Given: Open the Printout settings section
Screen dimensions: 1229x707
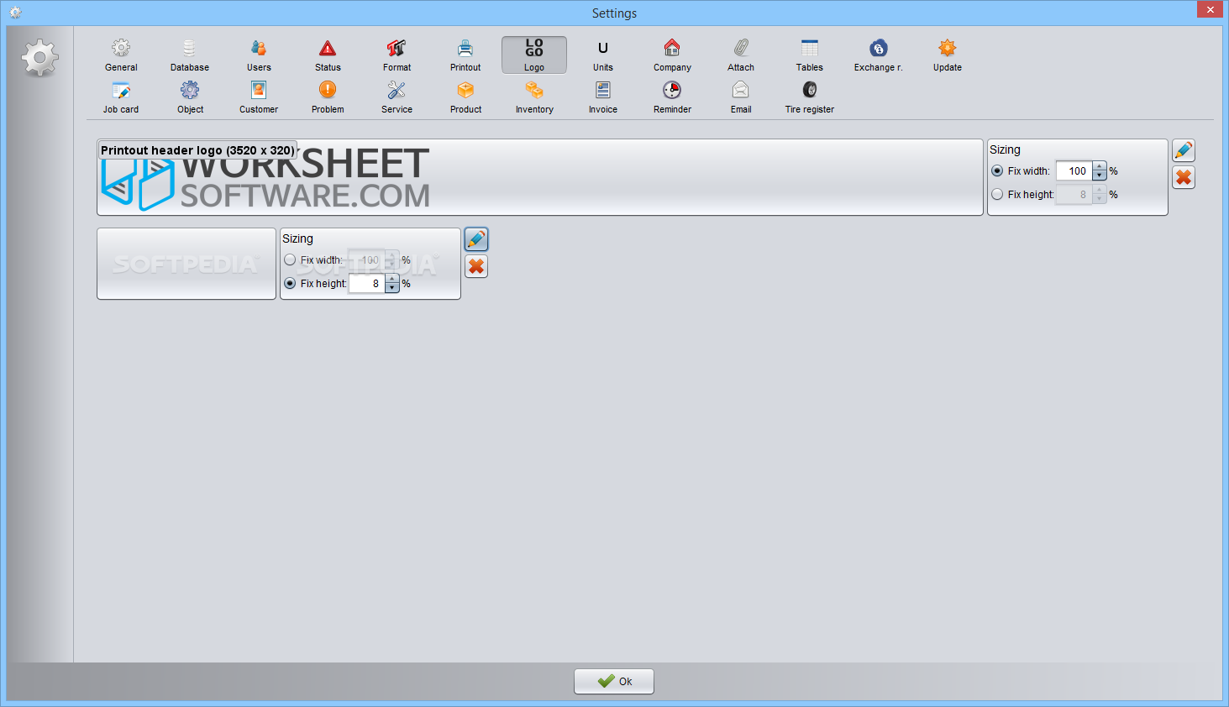Looking at the screenshot, I should [x=465, y=55].
